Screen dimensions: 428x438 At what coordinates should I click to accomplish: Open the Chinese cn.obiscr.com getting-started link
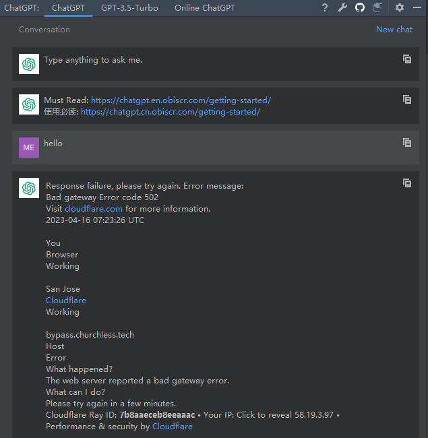click(x=171, y=112)
